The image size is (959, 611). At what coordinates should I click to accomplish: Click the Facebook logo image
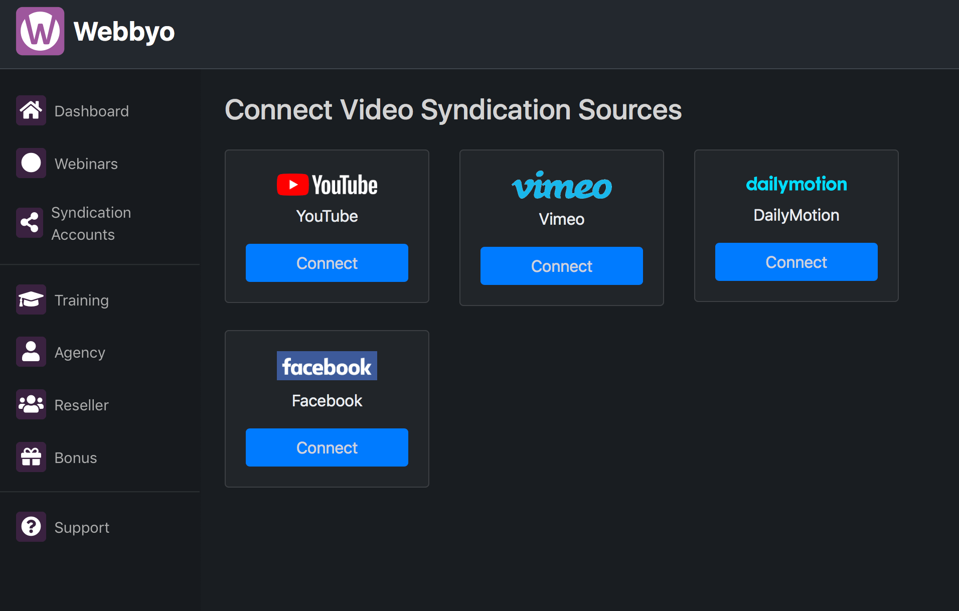click(x=327, y=366)
